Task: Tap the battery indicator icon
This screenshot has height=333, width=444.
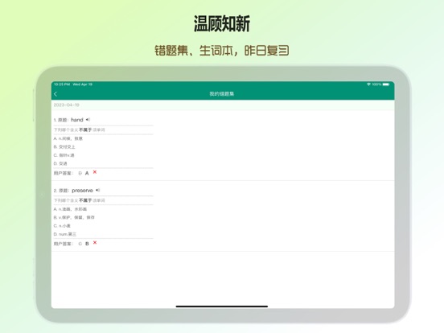Action: (x=386, y=84)
